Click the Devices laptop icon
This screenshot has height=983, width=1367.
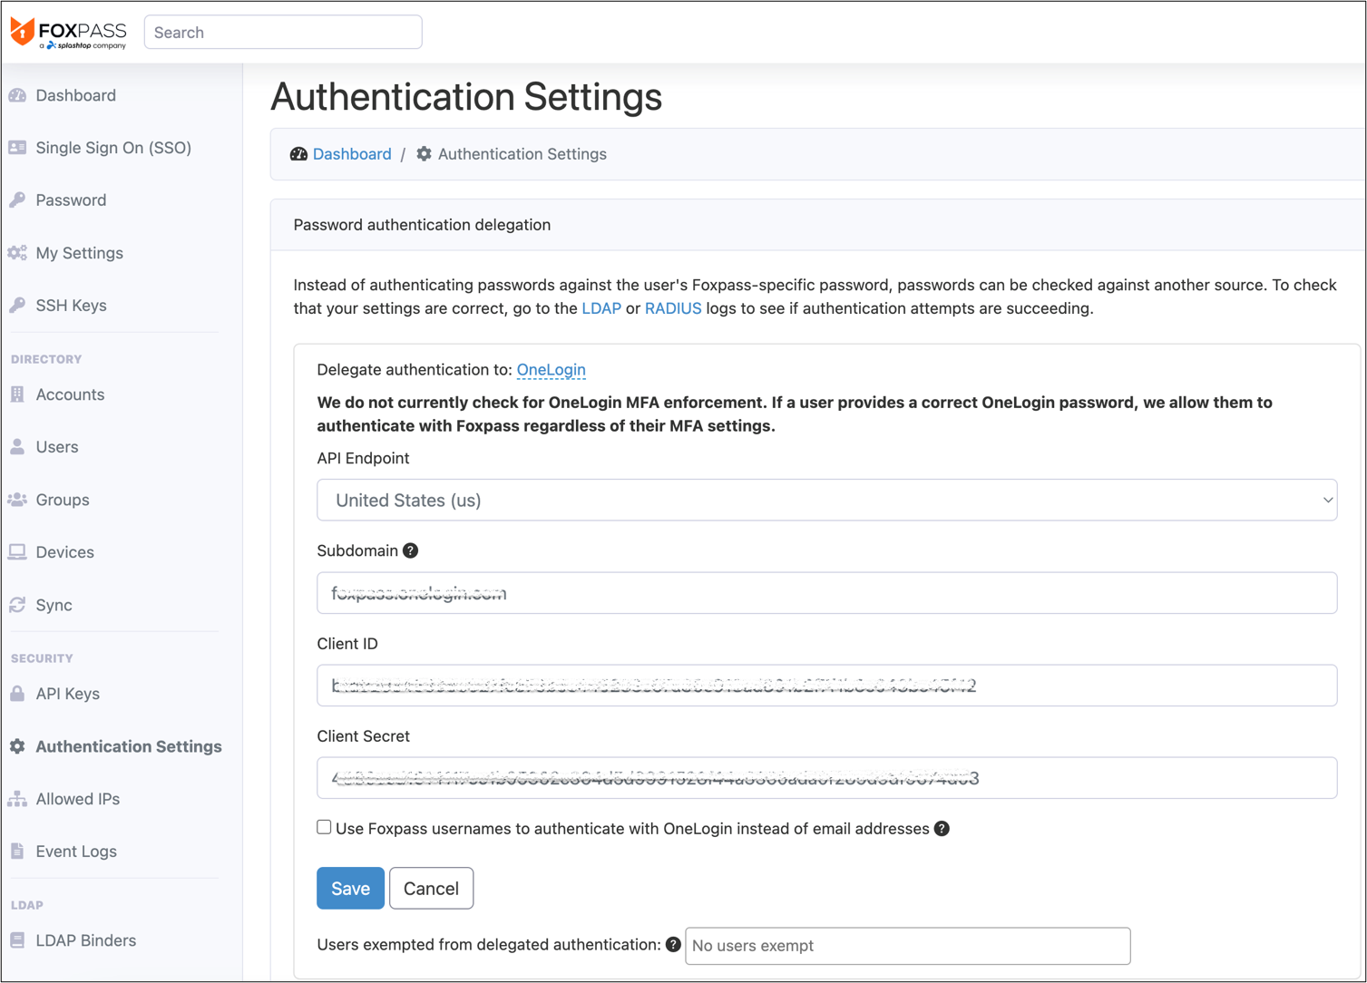coord(17,552)
